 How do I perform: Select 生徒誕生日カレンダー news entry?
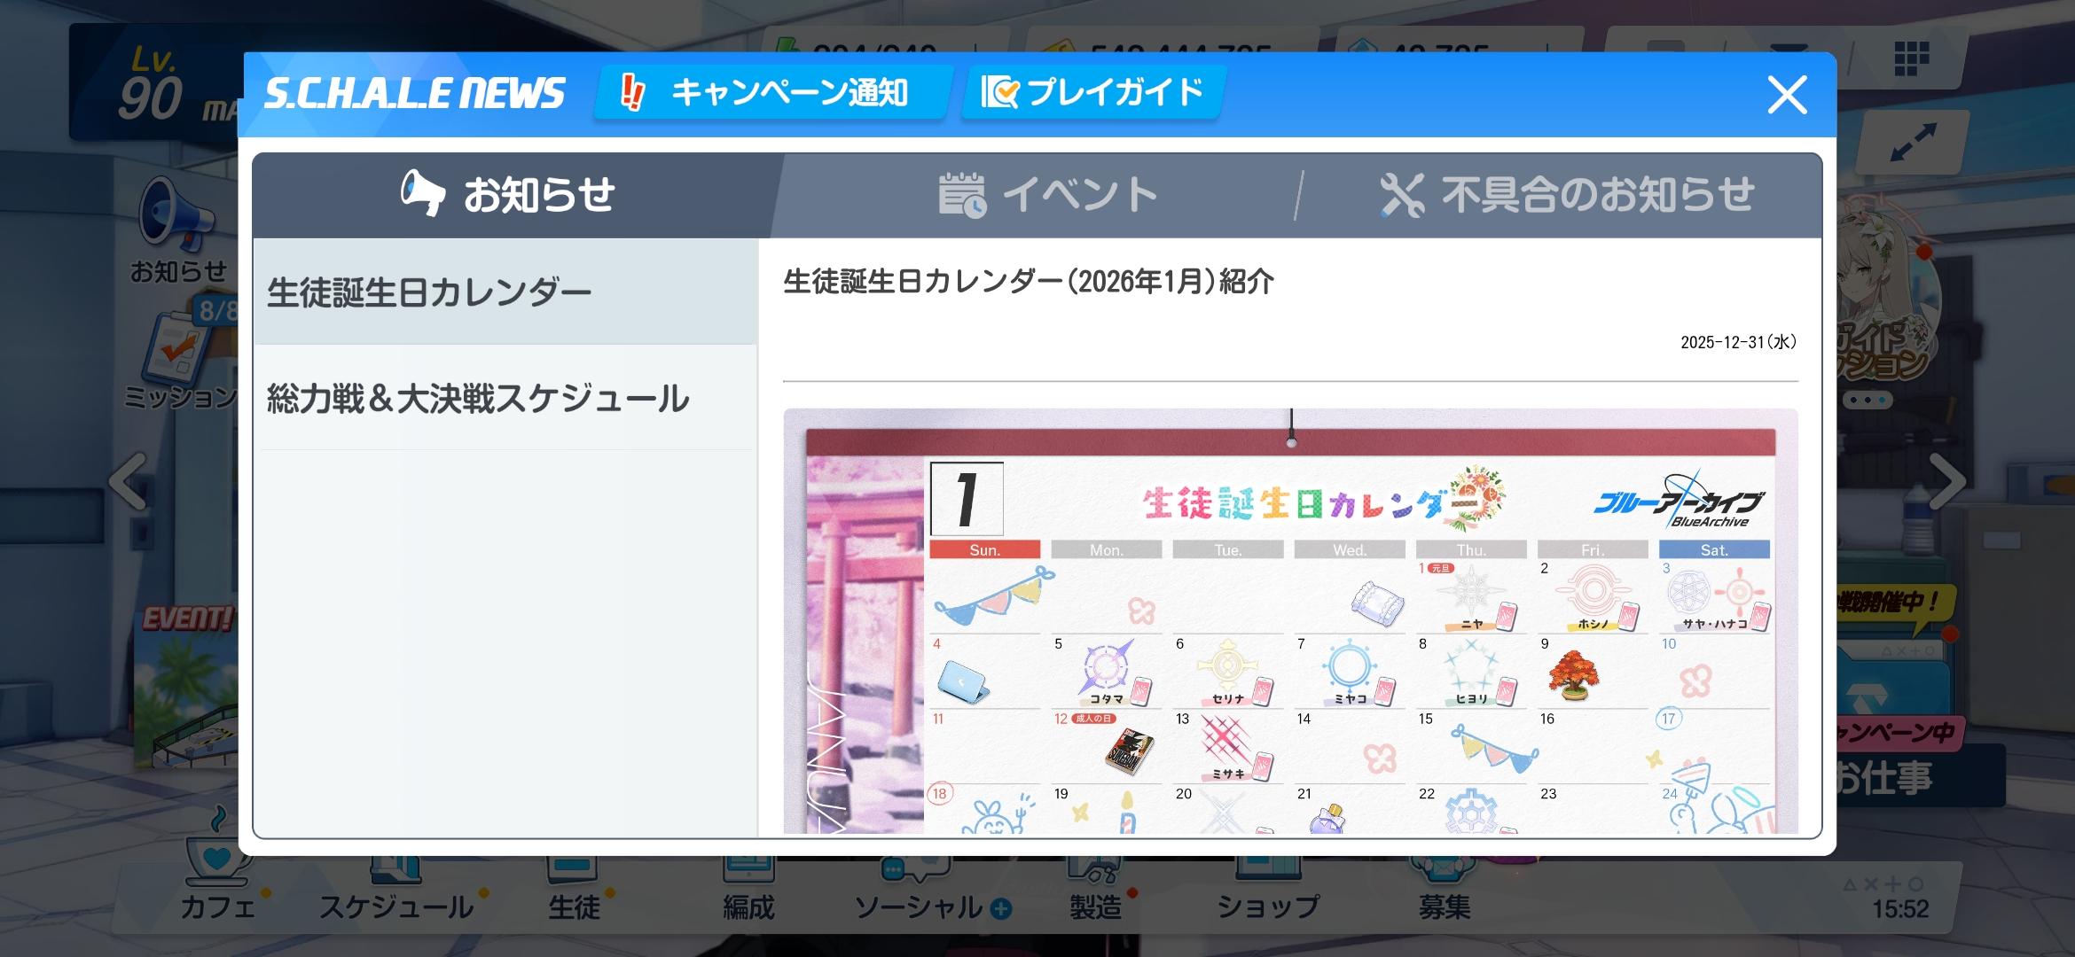point(505,292)
